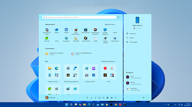This screenshot has width=192, height=107.
Task: Launch Microsoft Edge in Productivity category
Action: [57, 68]
